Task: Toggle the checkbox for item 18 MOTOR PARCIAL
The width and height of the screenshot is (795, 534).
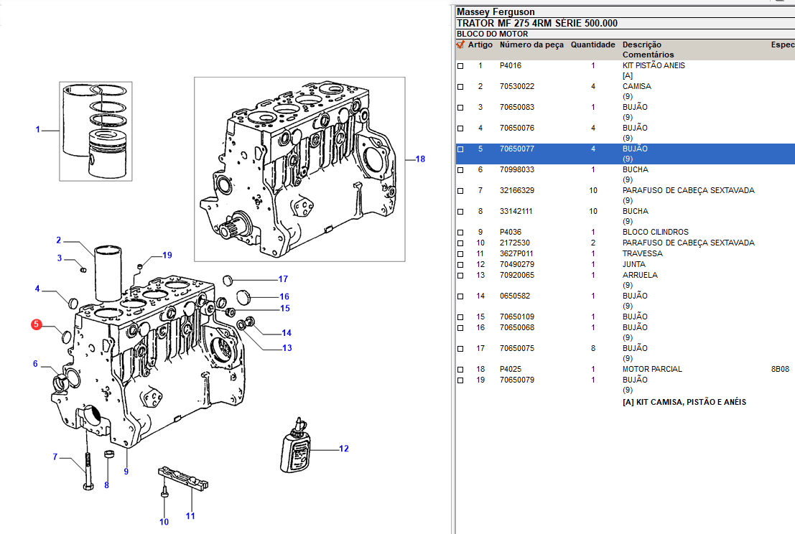Action: (x=461, y=370)
